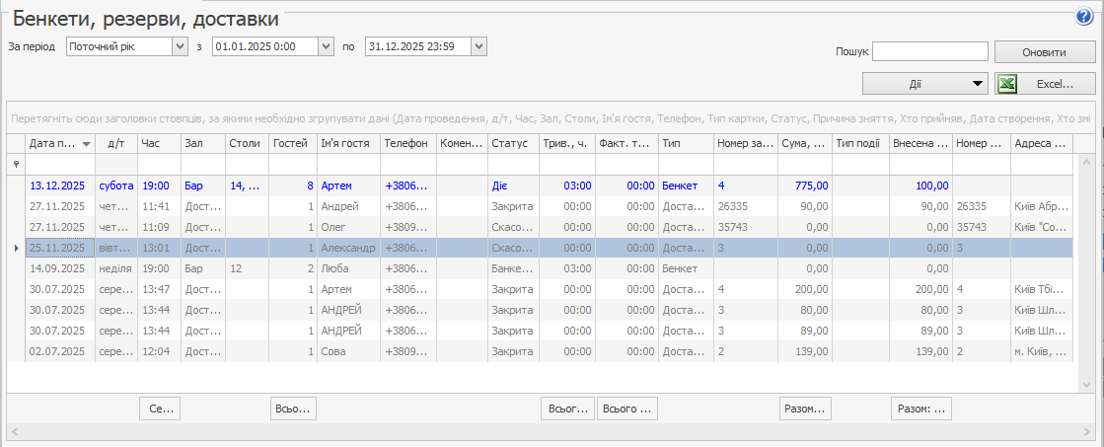
Task: Click the Разом total under Внесена column
Action: pyautogui.click(x=920, y=408)
